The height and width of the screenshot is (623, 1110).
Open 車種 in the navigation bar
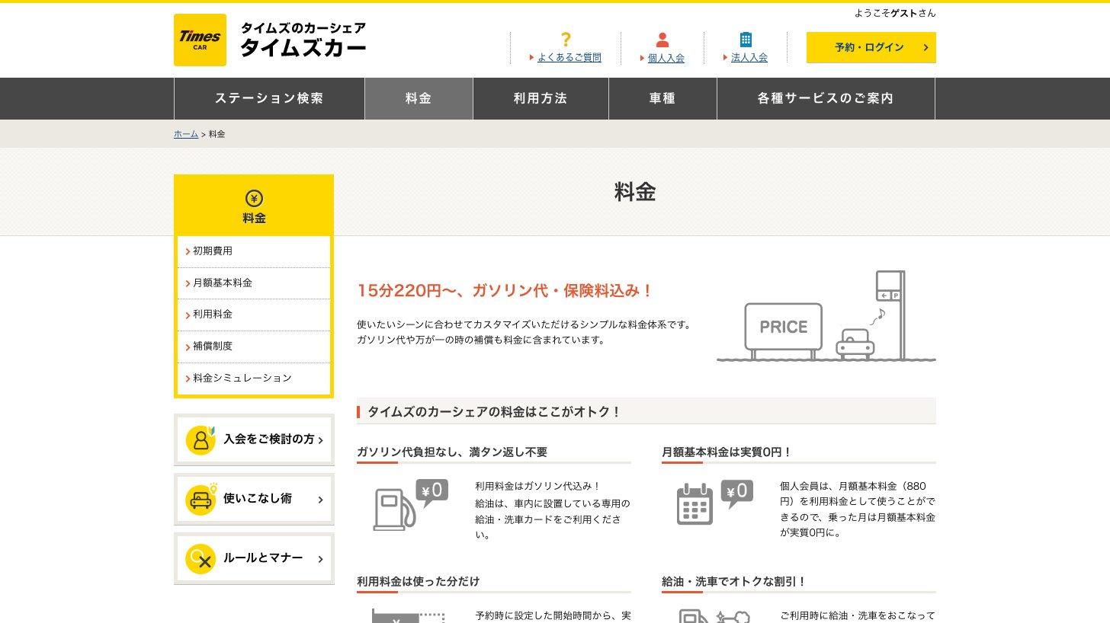662,98
